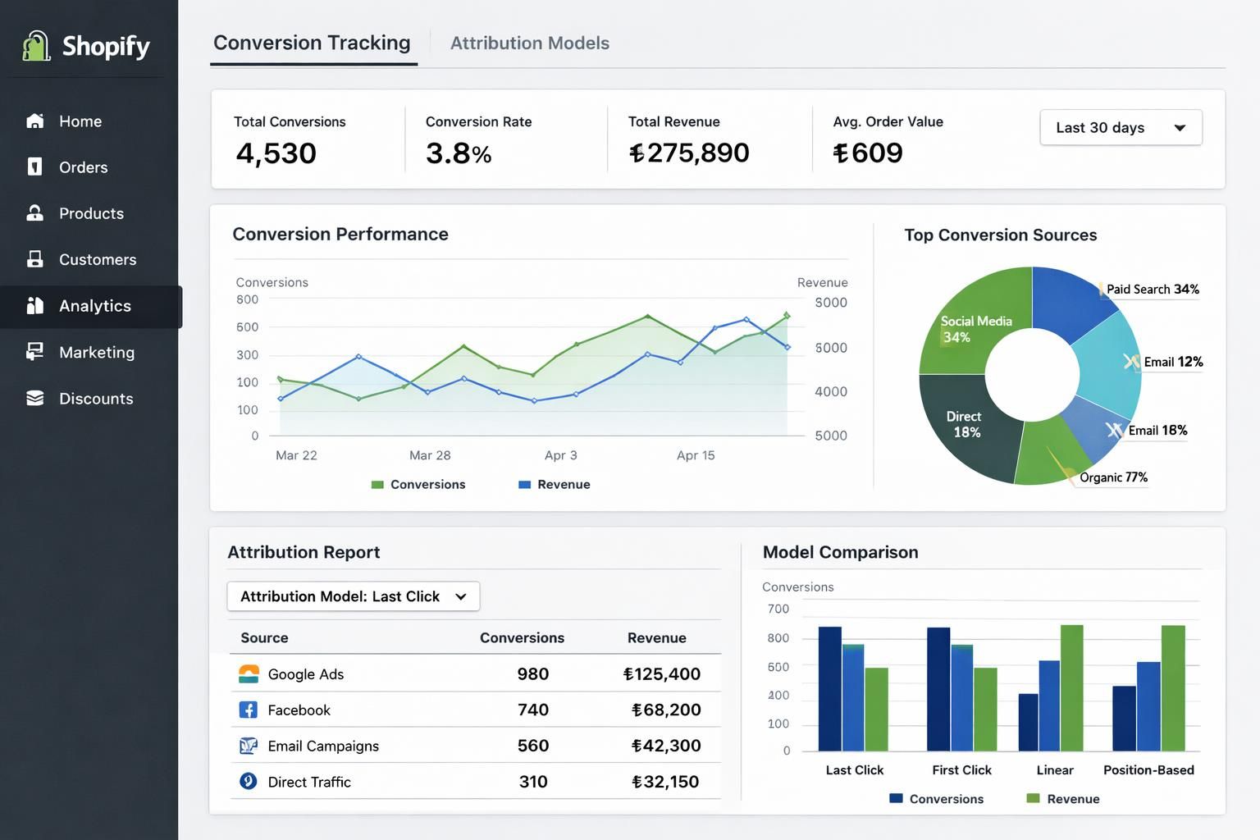Image resolution: width=1260 pixels, height=840 pixels.
Task: Select the Email Campaigns row name
Action: tap(323, 746)
